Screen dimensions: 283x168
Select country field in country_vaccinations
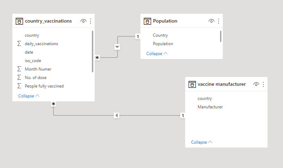pos(32,35)
